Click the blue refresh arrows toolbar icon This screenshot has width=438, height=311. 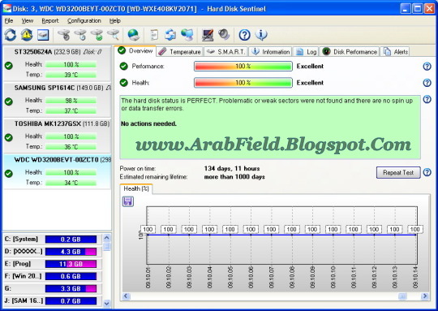[11, 35]
